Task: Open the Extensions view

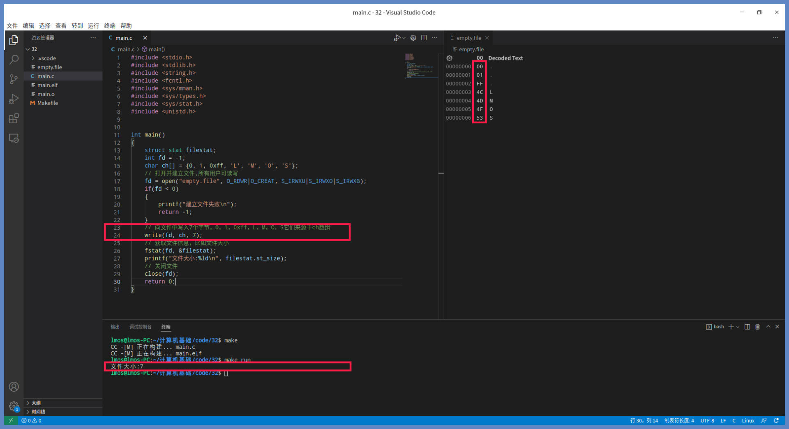Action: tap(14, 119)
